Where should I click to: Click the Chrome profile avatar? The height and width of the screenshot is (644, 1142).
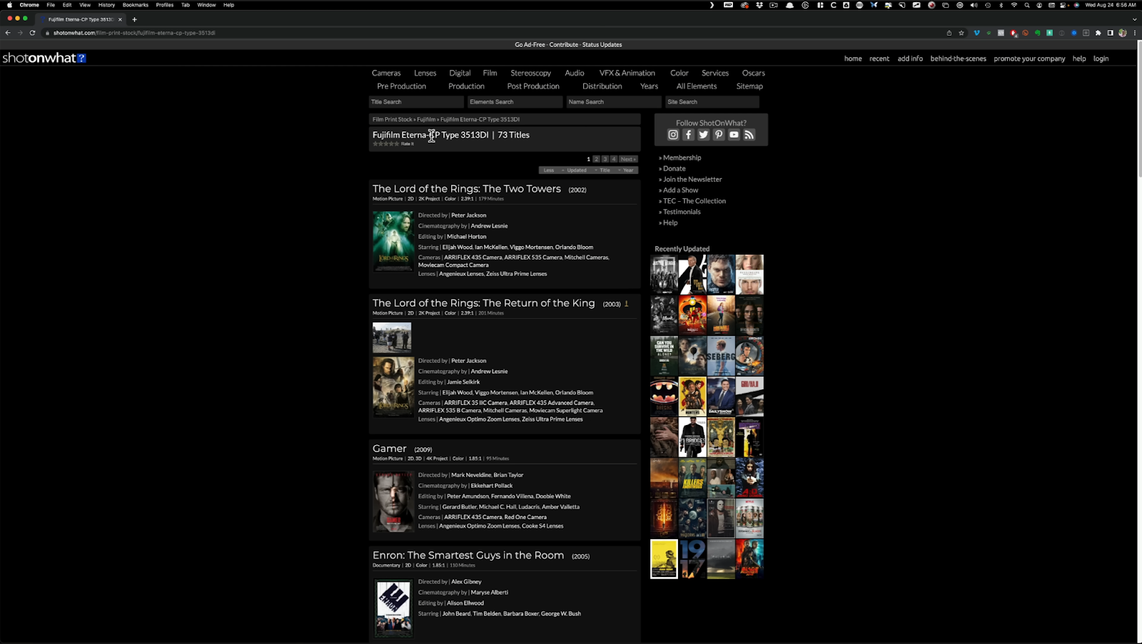(1123, 33)
